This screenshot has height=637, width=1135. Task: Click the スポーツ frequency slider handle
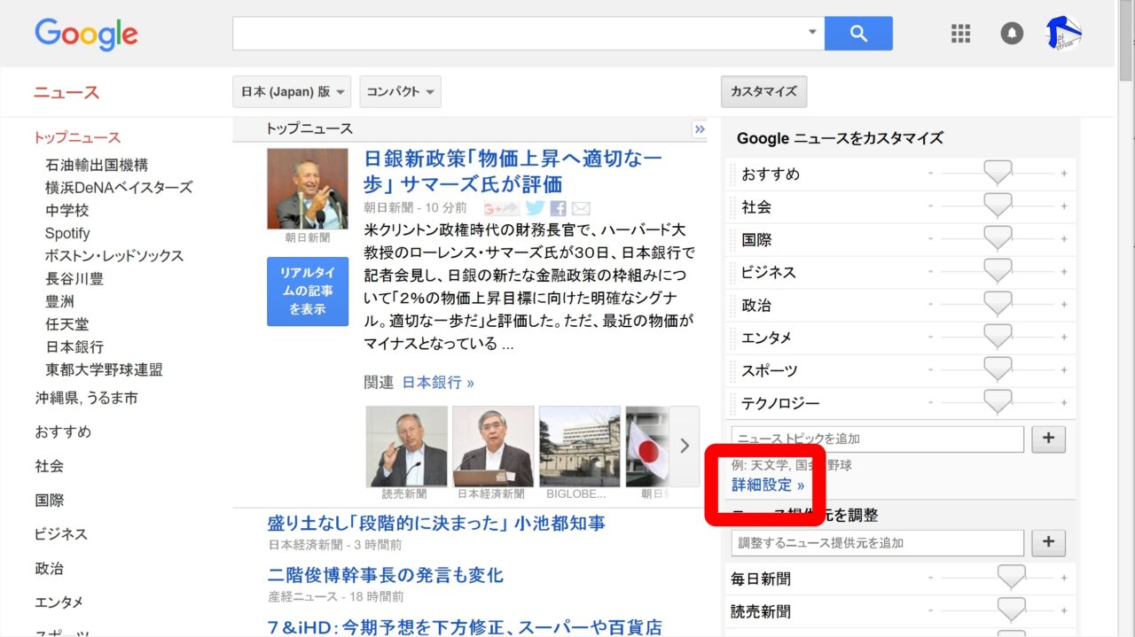[998, 369]
